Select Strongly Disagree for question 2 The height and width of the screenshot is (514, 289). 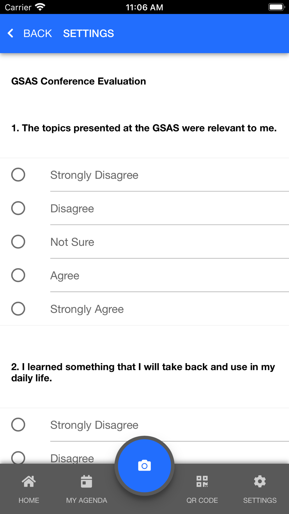point(18,425)
